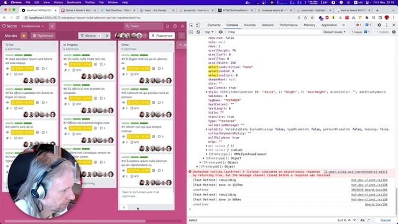Open the user profile icon in app header
This screenshot has width=398, height=224.
(x=182, y=26)
